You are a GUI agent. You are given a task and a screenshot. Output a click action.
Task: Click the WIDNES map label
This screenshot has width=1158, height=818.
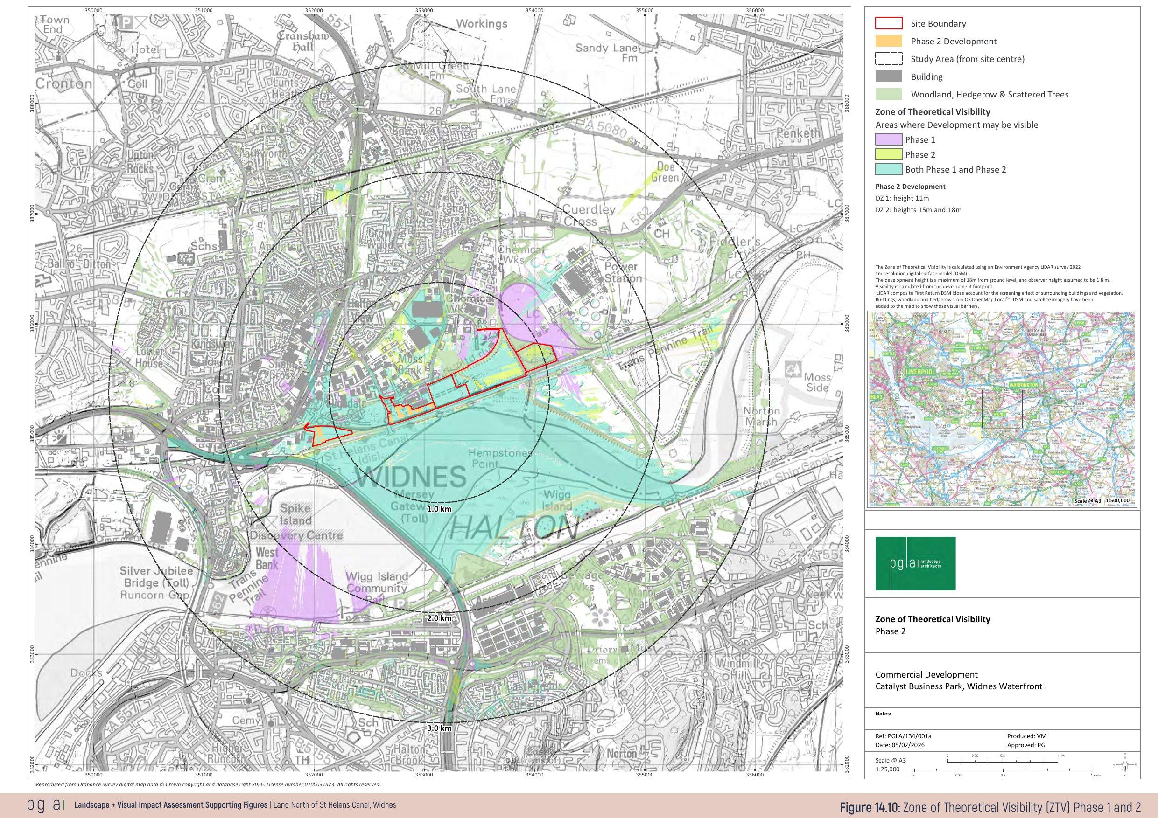[x=411, y=476]
